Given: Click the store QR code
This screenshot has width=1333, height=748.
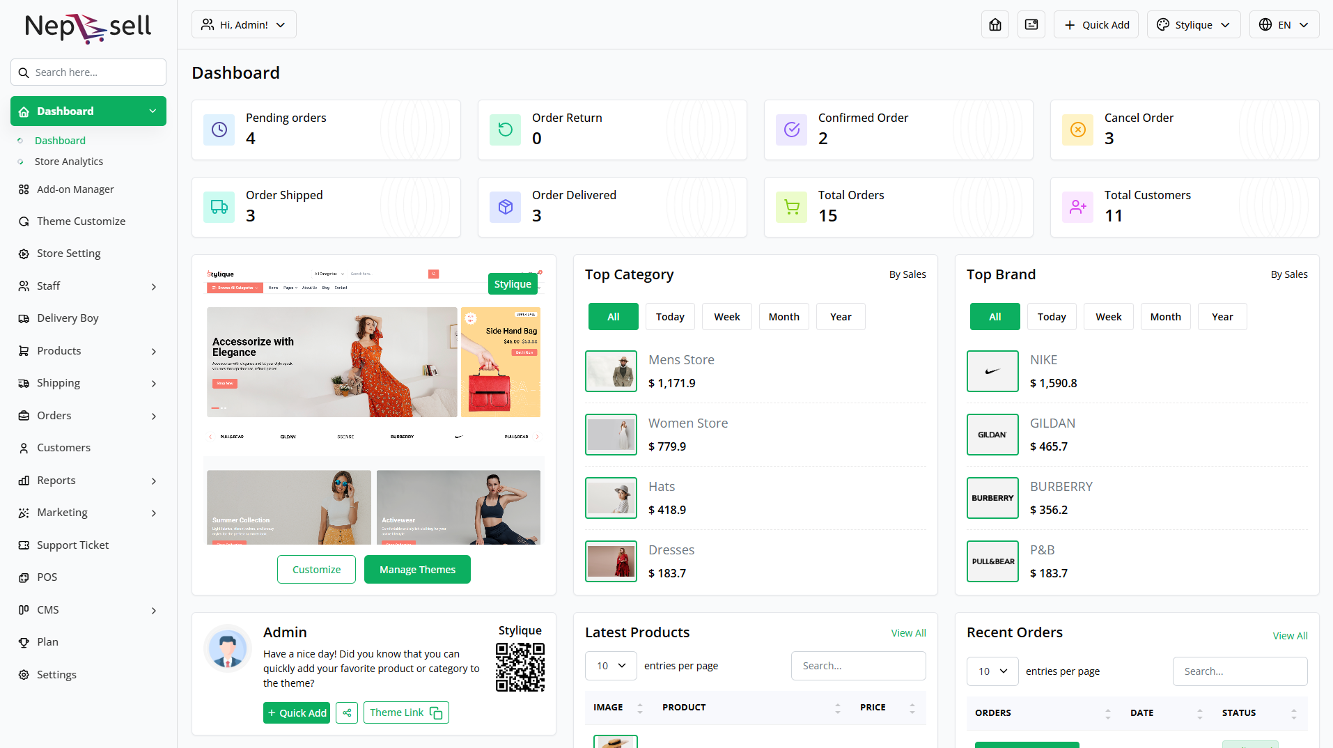Looking at the screenshot, I should [x=520, y=667].
